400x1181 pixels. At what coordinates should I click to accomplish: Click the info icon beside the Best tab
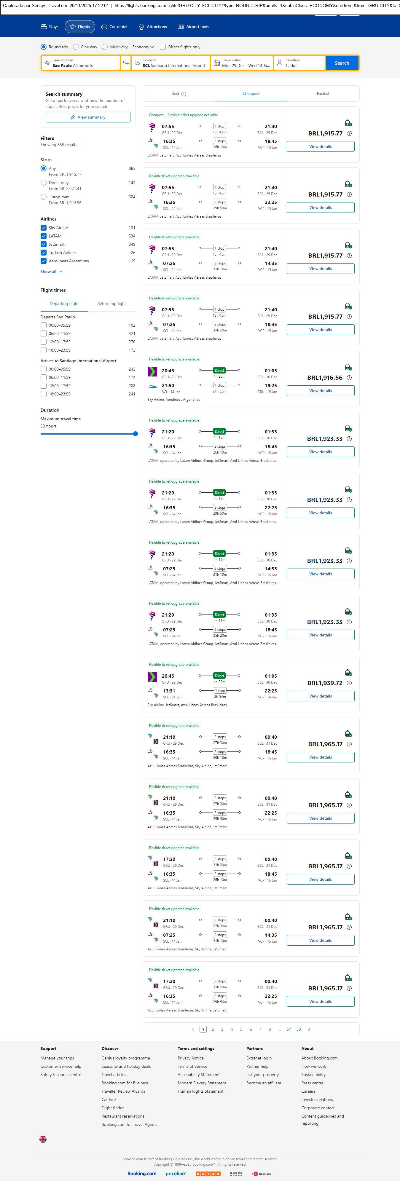pyautogui.click(x=184, y=94)
